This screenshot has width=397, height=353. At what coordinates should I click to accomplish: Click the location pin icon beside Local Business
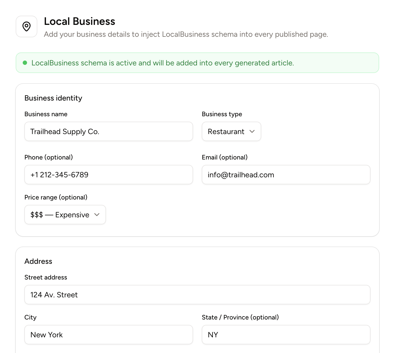click(27, 26)
